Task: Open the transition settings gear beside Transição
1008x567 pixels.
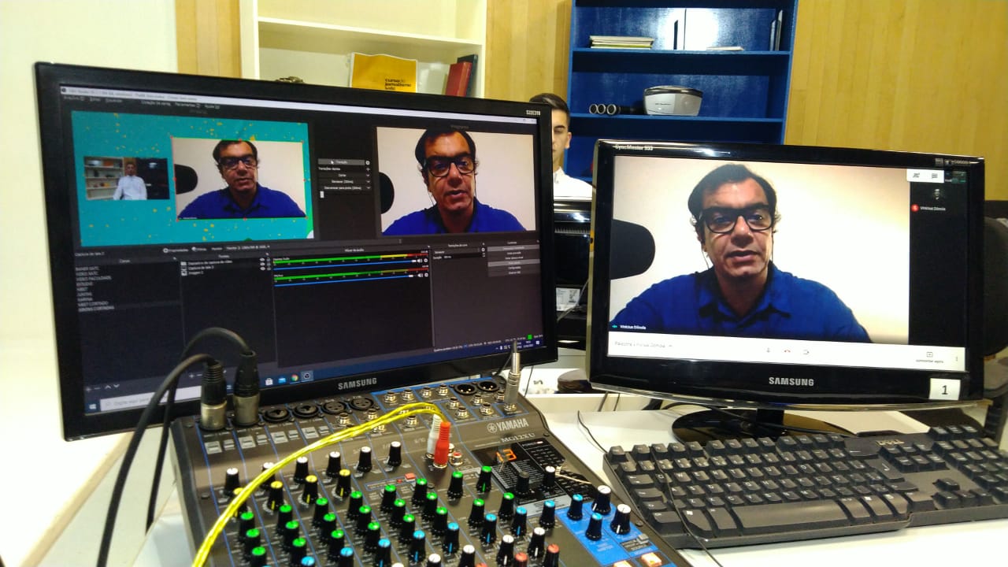Action: [368, 163]
